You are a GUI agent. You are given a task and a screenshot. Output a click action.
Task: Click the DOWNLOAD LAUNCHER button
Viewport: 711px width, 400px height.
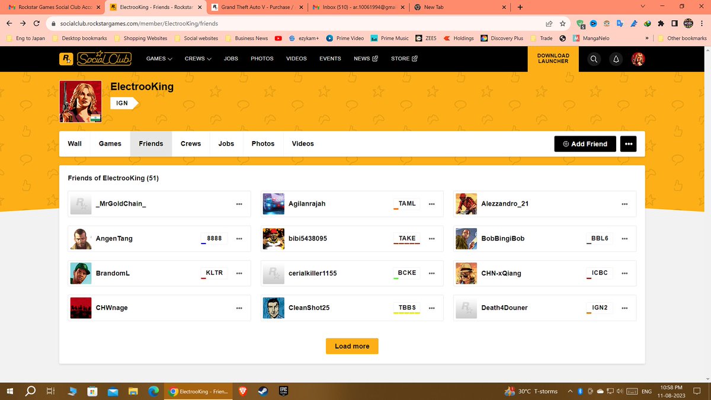[553, 59]
